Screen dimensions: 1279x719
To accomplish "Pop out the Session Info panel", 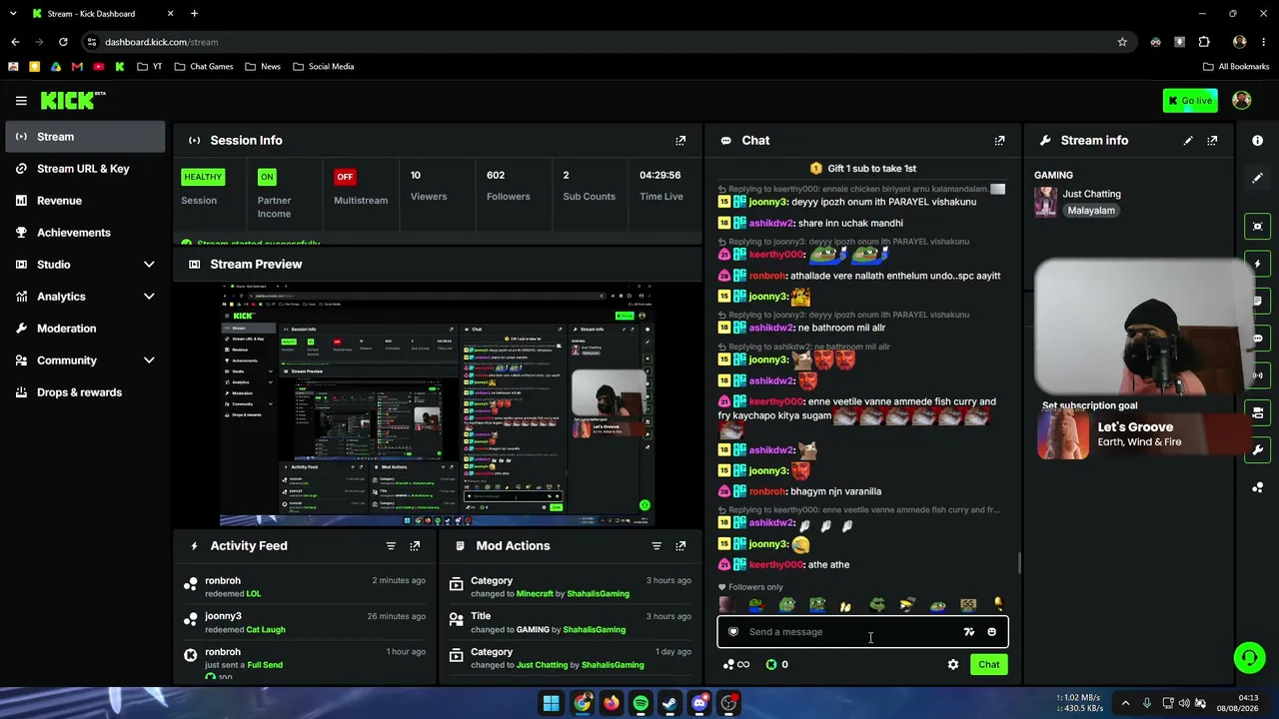I will click(680, 141).
